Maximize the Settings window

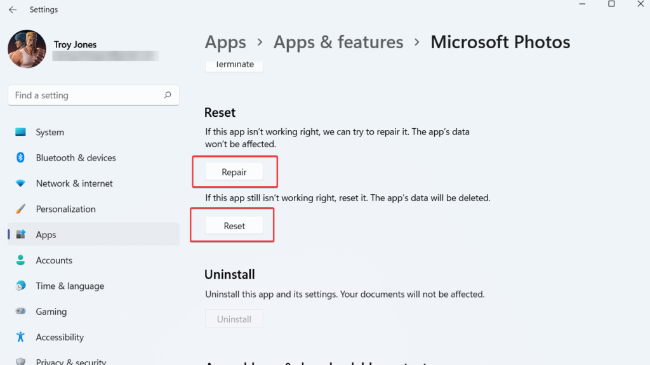click(x=611, y=4)
